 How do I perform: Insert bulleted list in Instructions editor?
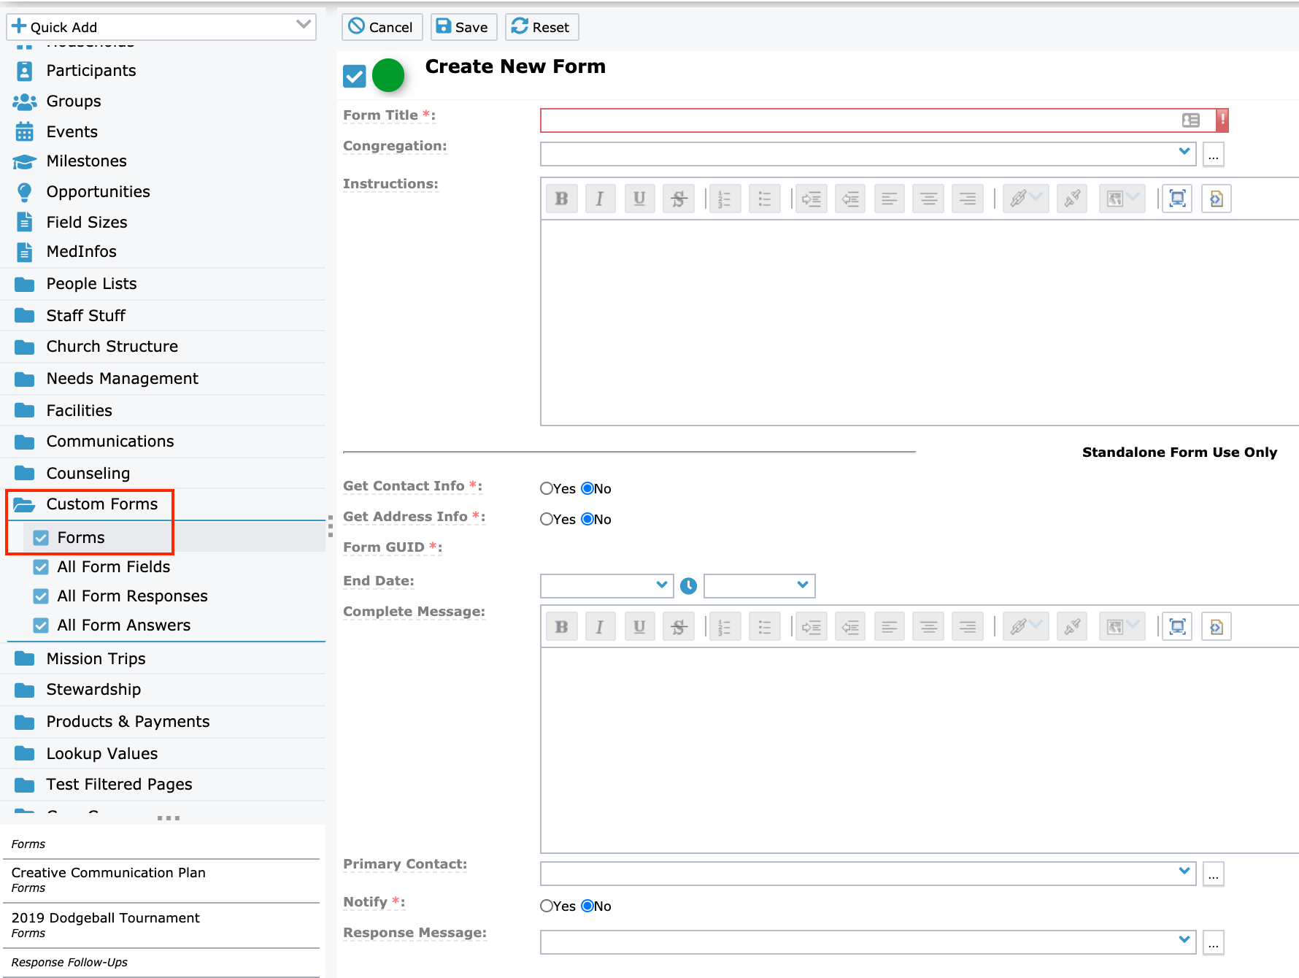[764, 199]
